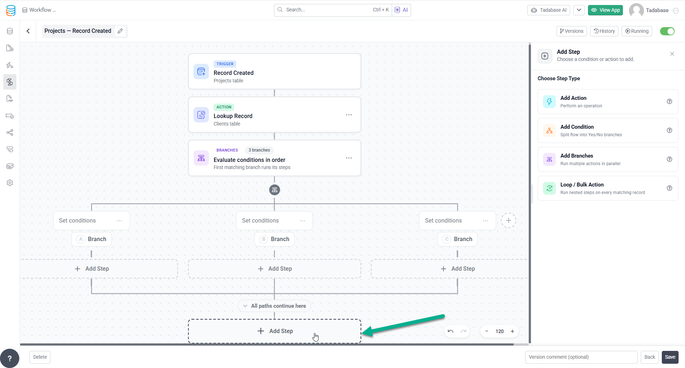This screenshot has height=368, width=685.
Task: Choose Add Branches step type
Action: pyautogui.click(x=608, y=159)
